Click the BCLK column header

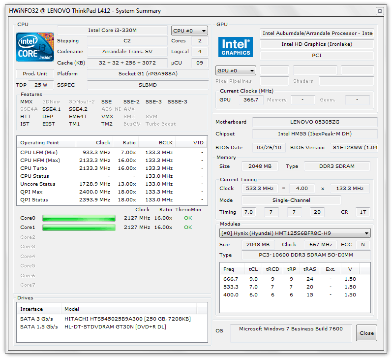157,142
